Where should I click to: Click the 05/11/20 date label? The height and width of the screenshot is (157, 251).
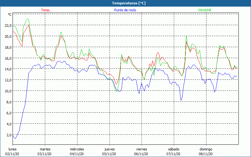(x=109, y=154)
